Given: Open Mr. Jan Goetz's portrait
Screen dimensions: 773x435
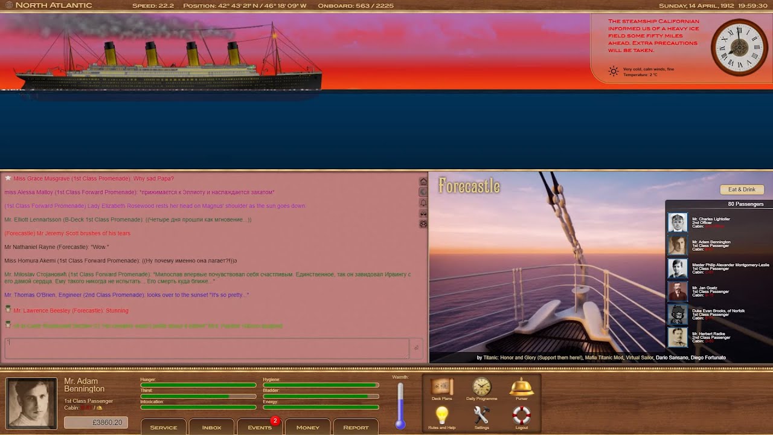Looking at the screenshot, I should [678, 291].
